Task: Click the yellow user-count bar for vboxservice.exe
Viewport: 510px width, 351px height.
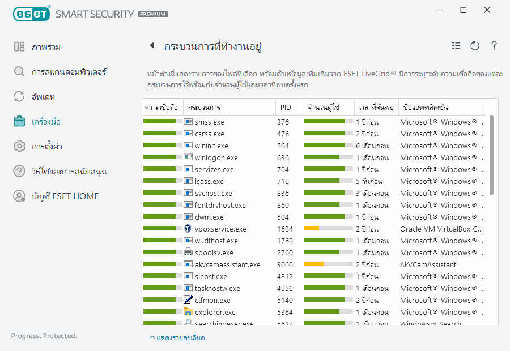Action: coord(312,229)
